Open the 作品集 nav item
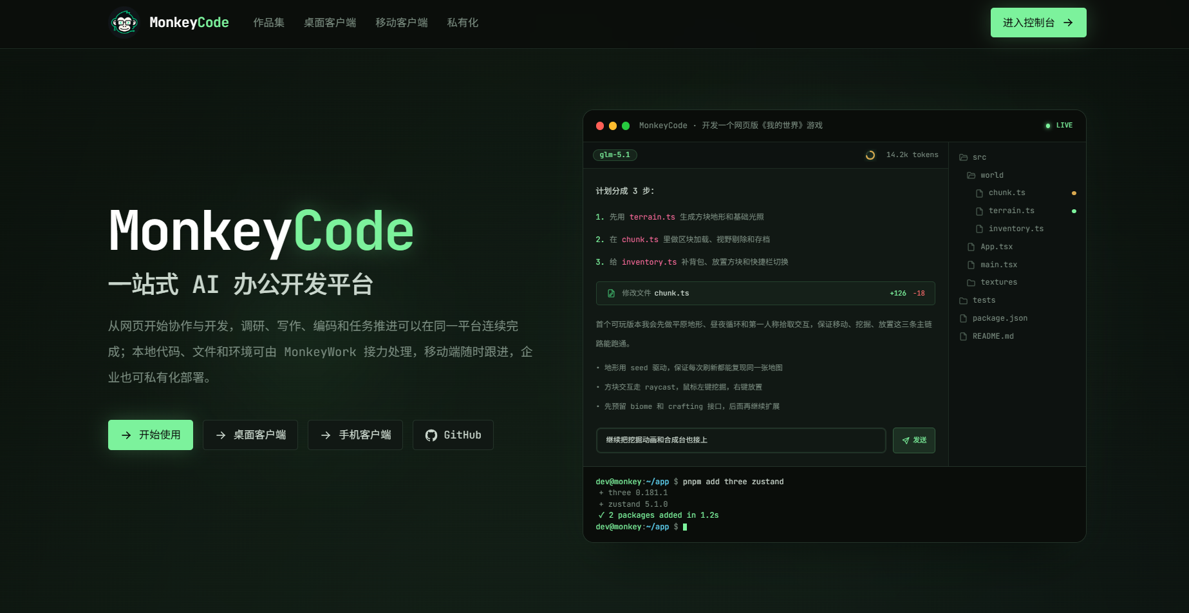This screenshot has height=613, width=1189. click(x=268, y=23)
